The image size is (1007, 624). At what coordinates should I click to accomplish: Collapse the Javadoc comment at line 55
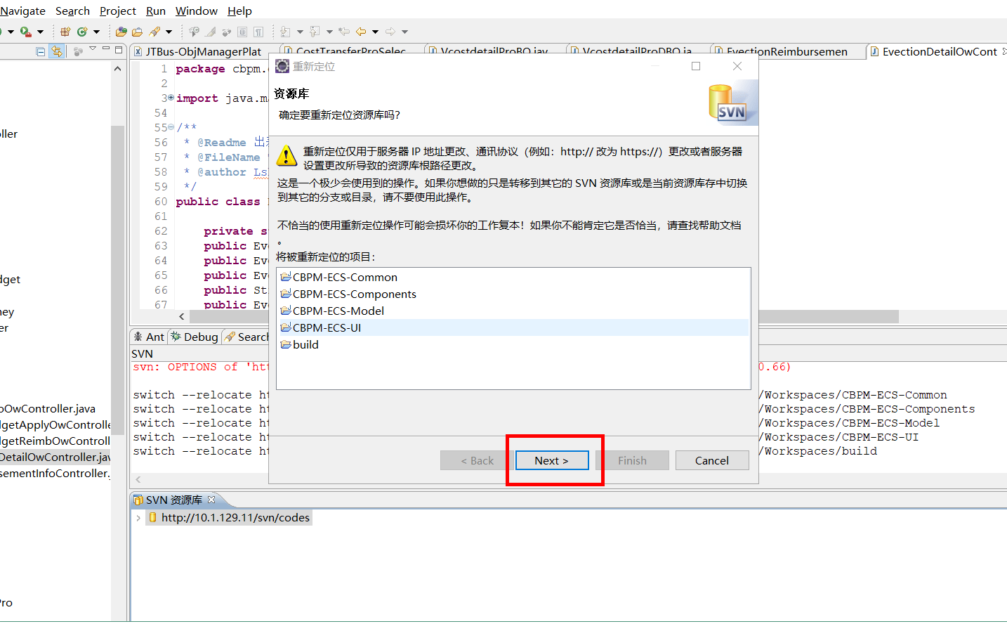tap(171, 127)
